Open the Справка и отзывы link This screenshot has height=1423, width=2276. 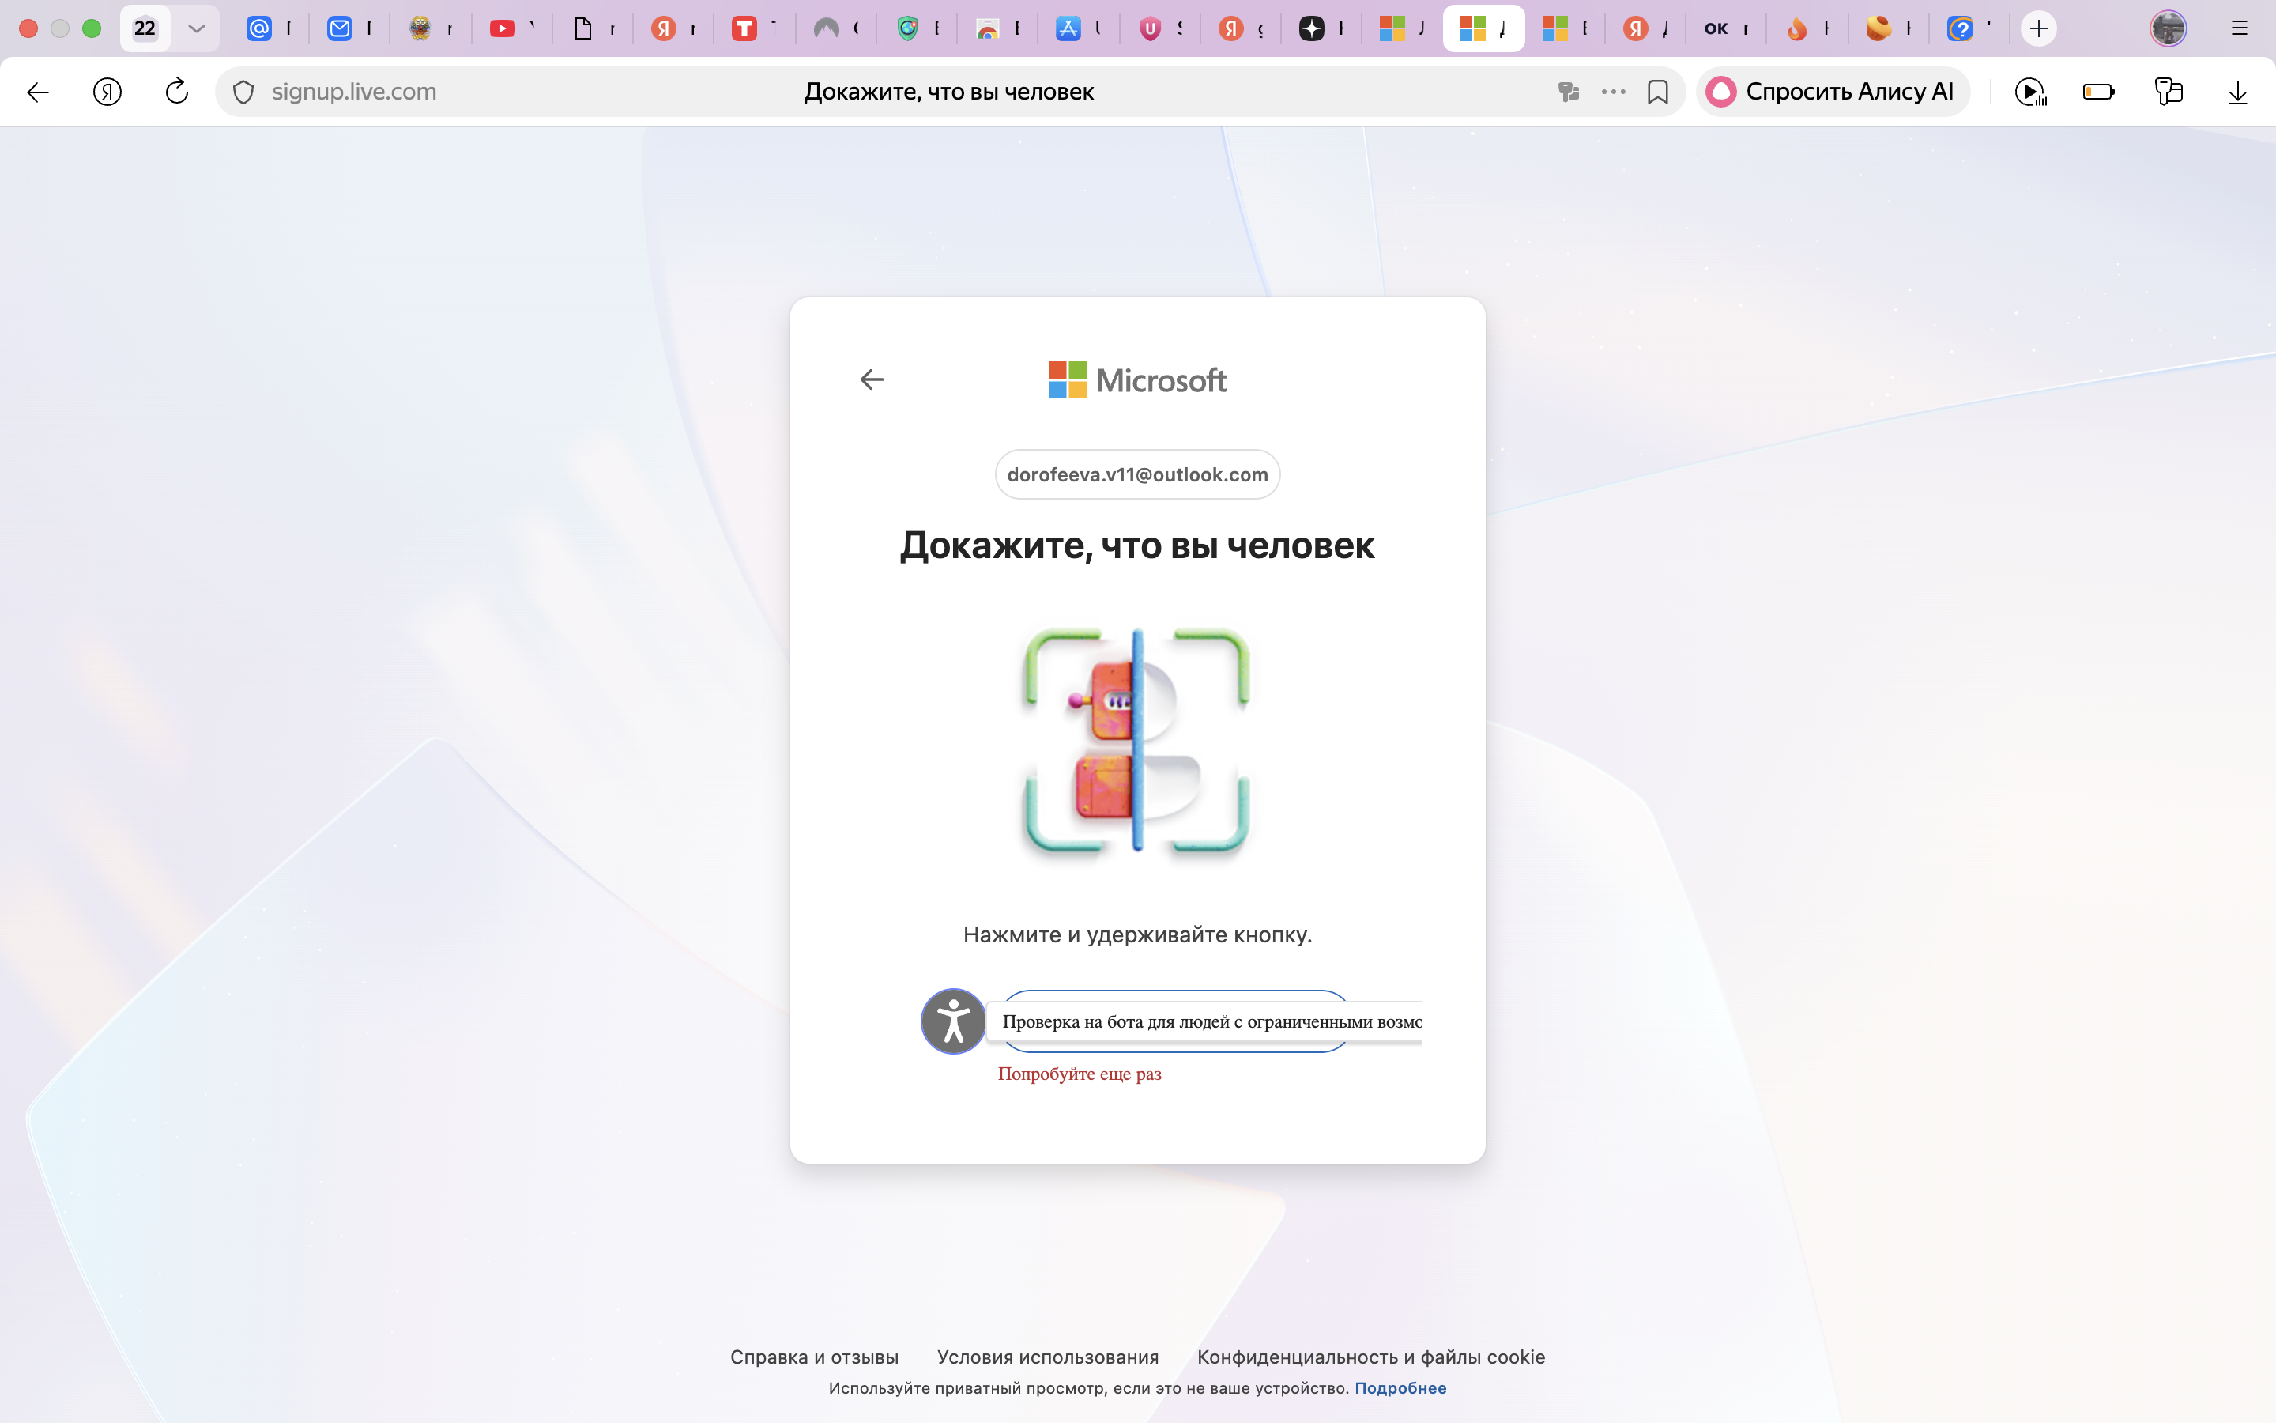(x=815, y=1356)
